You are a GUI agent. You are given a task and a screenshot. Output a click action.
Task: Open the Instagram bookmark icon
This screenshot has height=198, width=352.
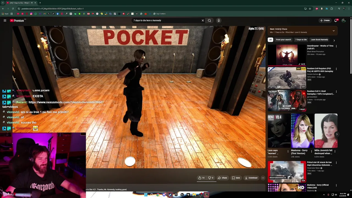(x=31, y=14)
